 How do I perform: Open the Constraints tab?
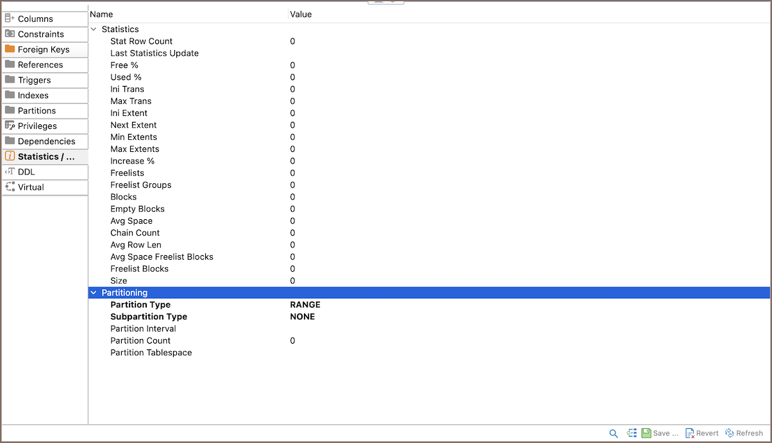40,34
